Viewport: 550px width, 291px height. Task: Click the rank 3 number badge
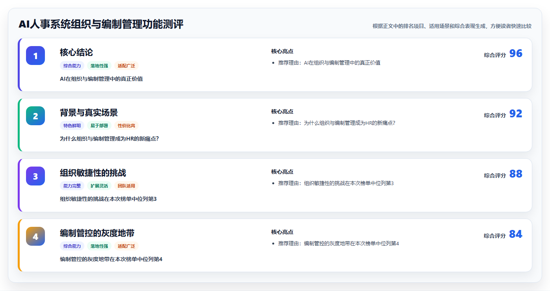[35, 176]
